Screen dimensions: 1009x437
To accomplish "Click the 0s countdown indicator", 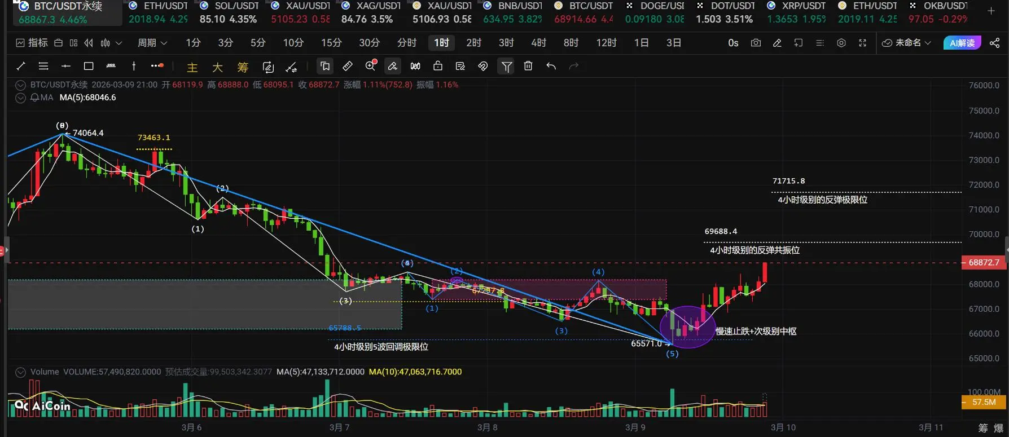I will (733, 43).
